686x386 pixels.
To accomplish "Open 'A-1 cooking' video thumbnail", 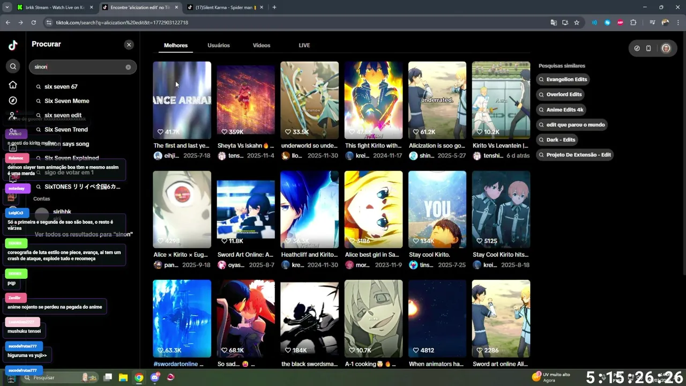I will click(373, 318).
